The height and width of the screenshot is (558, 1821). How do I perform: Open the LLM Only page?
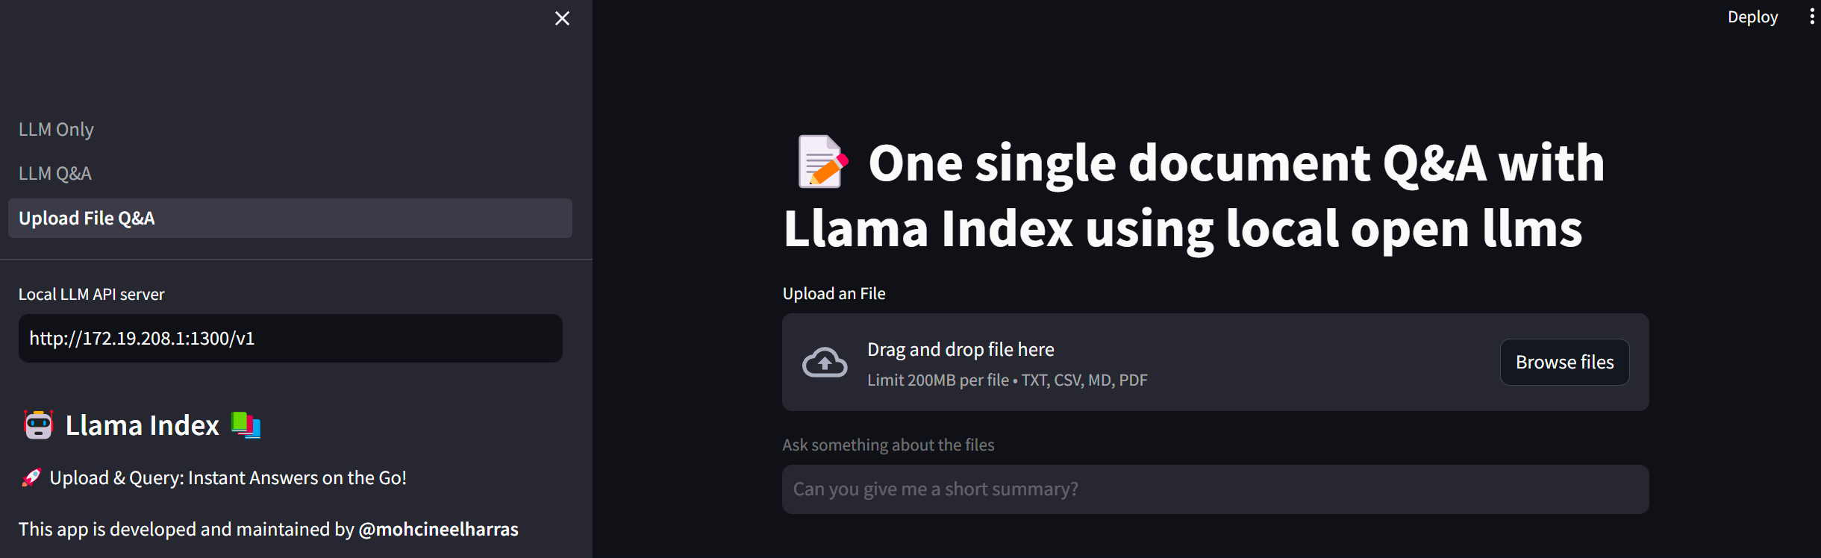click(x=56, y=130)
